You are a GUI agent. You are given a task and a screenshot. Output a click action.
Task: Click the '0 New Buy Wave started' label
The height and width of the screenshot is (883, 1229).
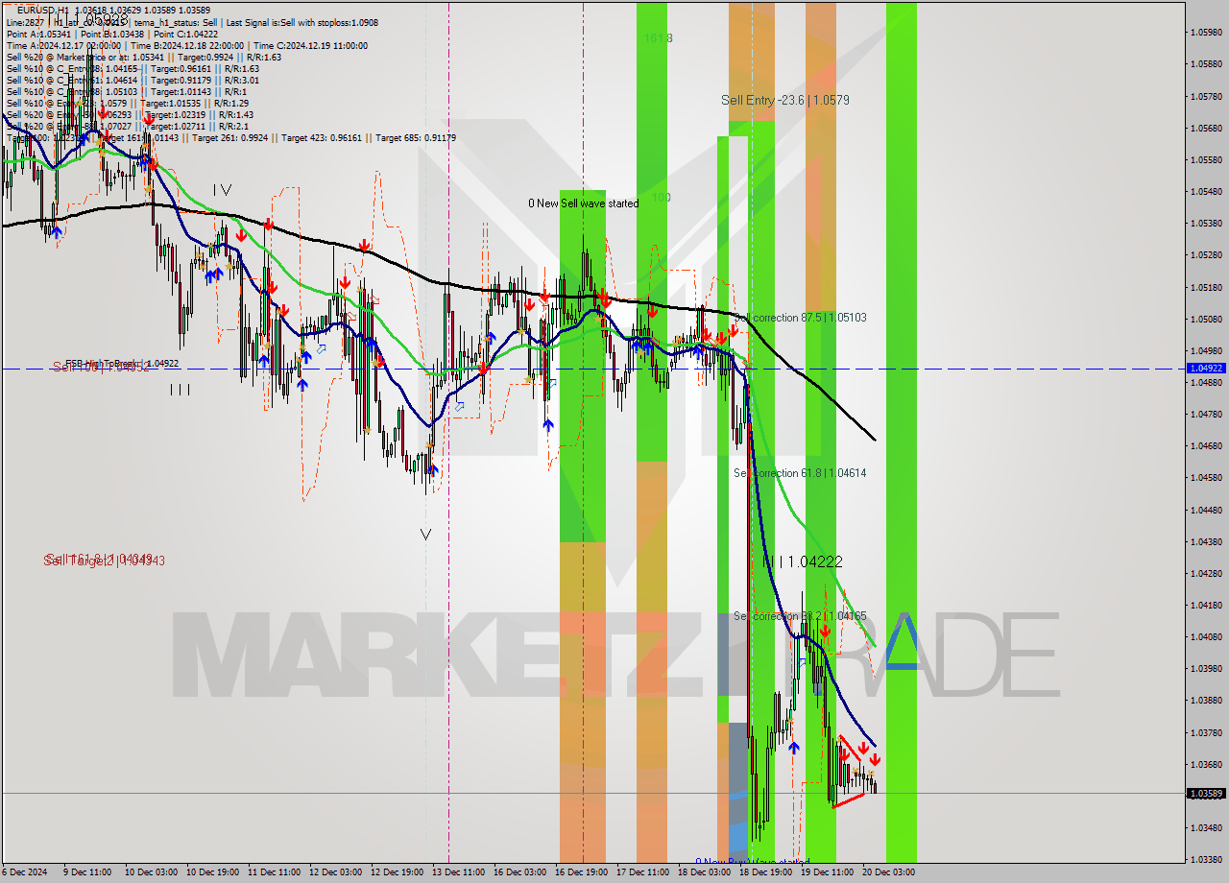click(752, 862)
